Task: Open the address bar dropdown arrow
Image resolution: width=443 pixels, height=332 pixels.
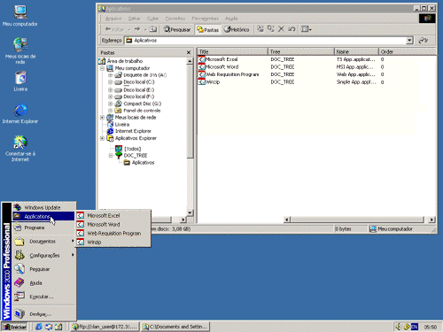Action: pyautogui.click(x=409, y=41)
